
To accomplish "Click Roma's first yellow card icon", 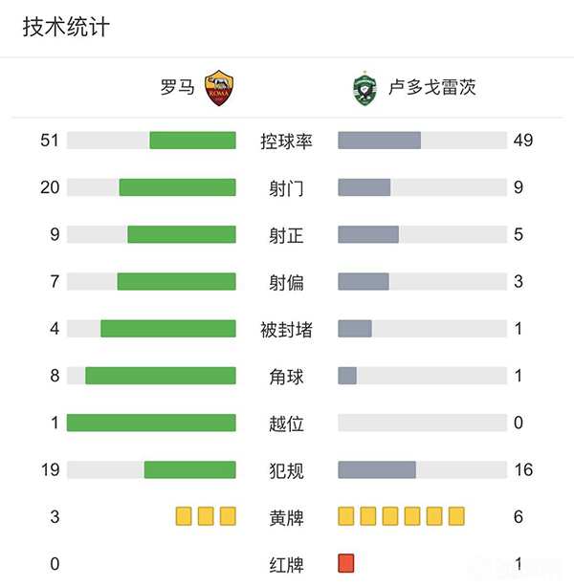I will (184, 517).
